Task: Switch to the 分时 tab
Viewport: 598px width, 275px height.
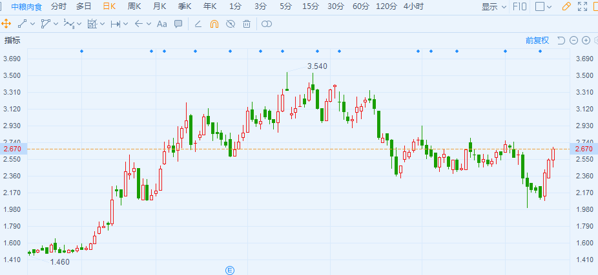Action: 58,6
